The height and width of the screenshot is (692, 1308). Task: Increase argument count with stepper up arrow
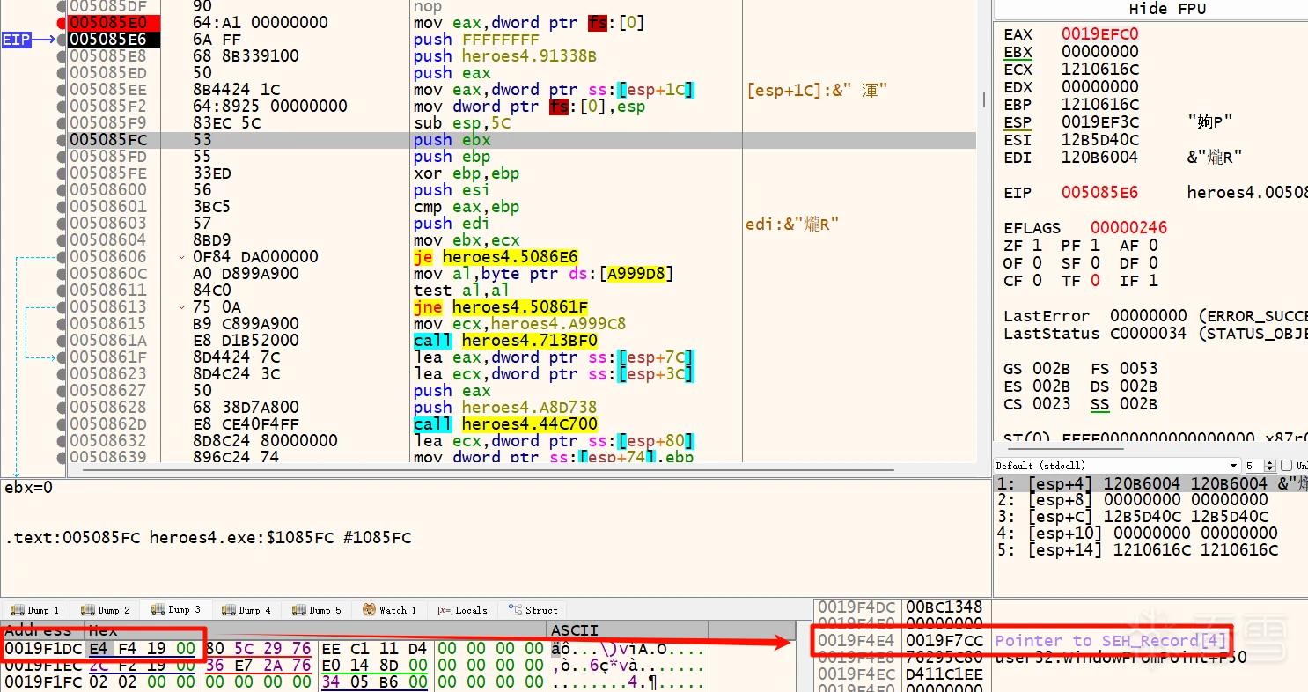(1270, 462)
